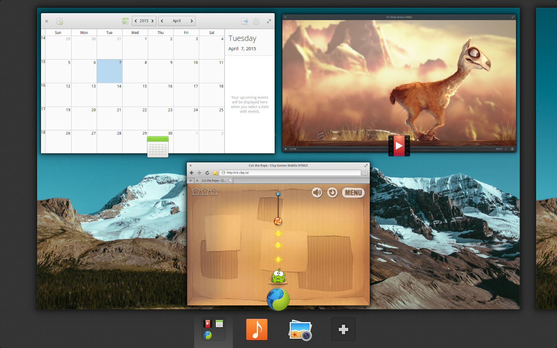The height and width of the screenshot is (348, 557).
Task: Click the Cut the Rope window title
Action: (278, 165)
